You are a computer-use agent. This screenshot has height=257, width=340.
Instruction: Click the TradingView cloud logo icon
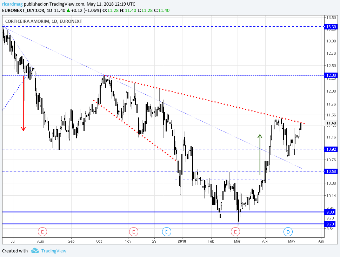(35, 251)
